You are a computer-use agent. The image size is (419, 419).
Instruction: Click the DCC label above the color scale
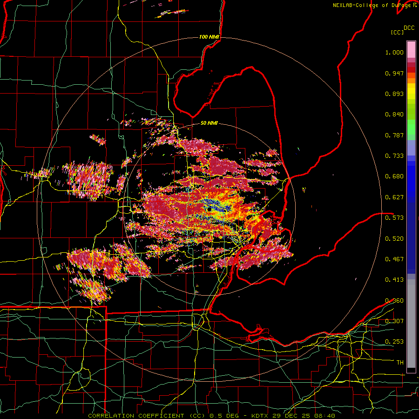click(409, 28)
